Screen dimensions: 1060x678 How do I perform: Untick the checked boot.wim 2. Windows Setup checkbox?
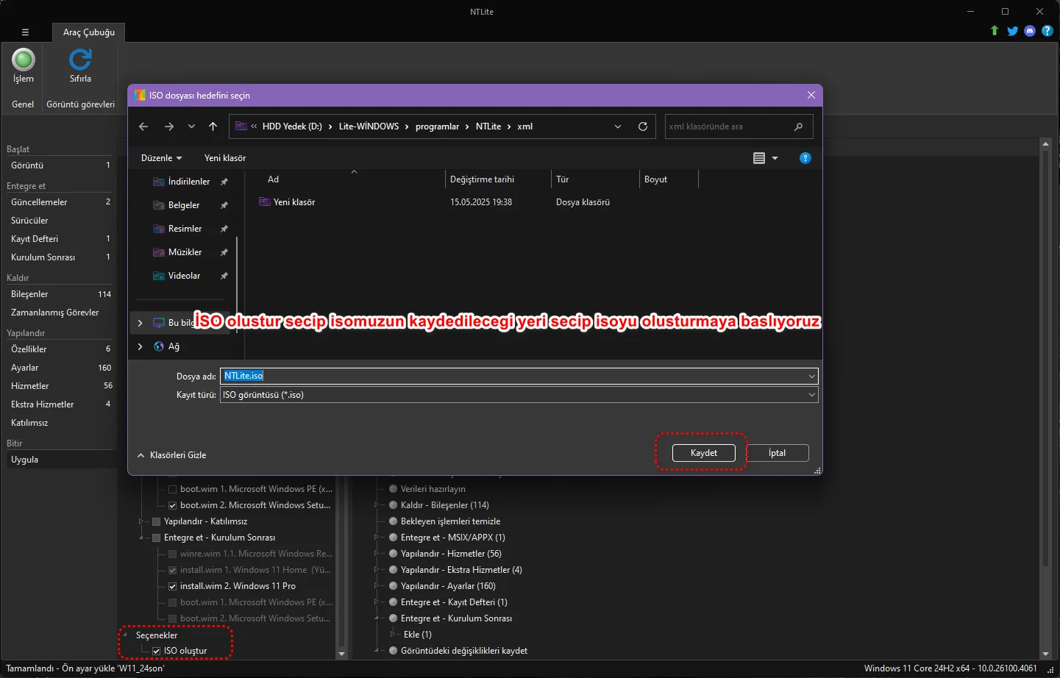point(172,505)
